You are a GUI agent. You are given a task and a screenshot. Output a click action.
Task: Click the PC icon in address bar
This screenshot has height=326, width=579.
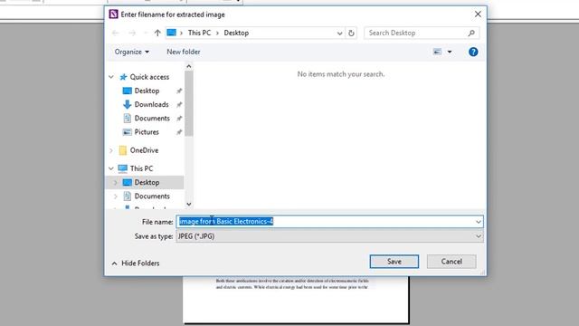coord(171,33)
